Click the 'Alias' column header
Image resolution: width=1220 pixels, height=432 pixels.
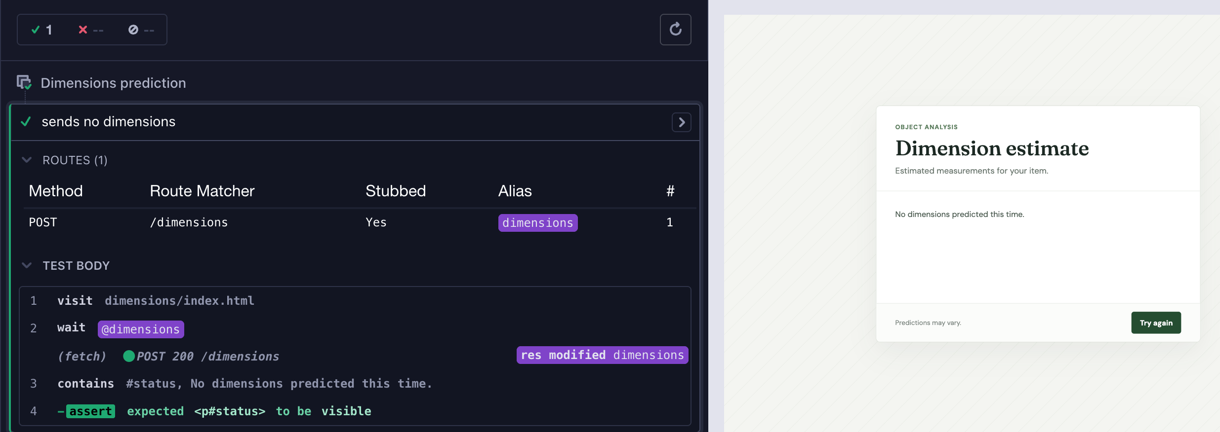[x=515, y=191]
